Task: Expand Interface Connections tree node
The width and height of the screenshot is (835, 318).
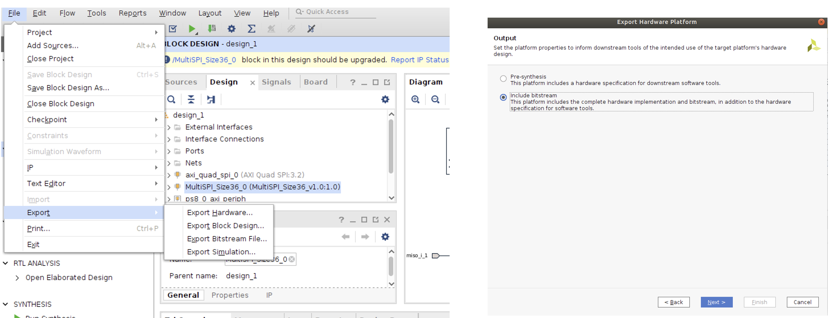Action: pos(169,139)
